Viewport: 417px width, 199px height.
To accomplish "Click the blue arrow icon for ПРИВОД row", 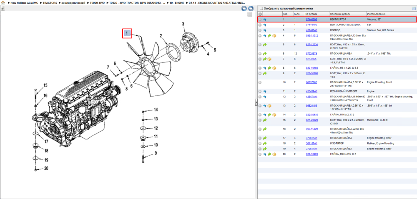I will coord(265,30).
